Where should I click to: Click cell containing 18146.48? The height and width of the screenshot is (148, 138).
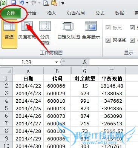112,86
